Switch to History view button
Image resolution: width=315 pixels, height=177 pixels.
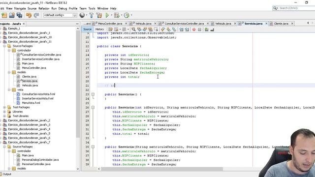tap(99, 29)
